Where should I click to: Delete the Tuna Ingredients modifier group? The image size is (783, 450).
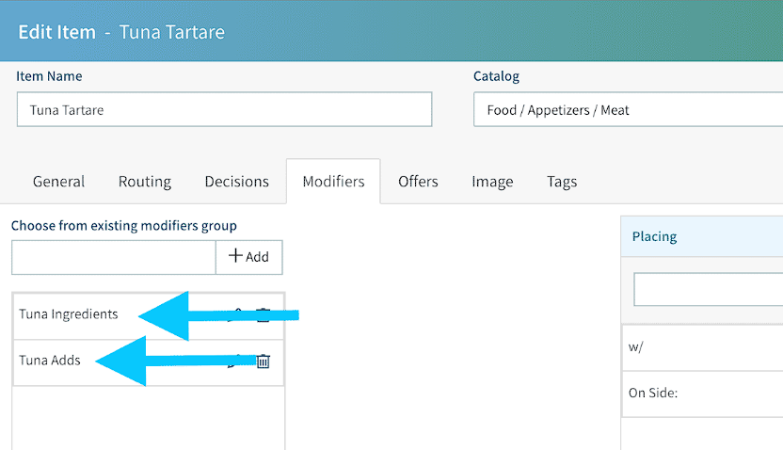(264, 315)
